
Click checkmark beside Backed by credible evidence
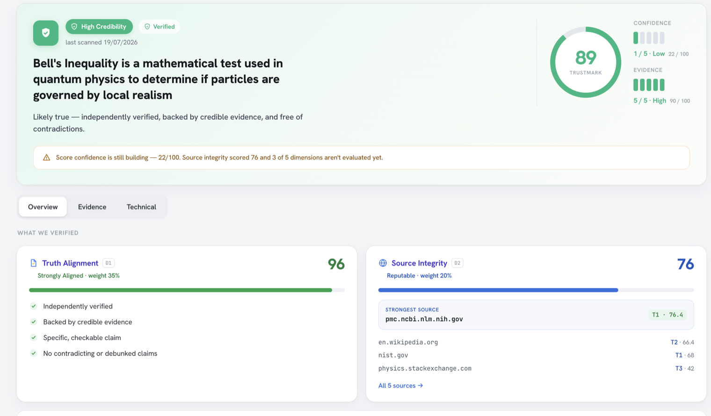pos(34,322)
